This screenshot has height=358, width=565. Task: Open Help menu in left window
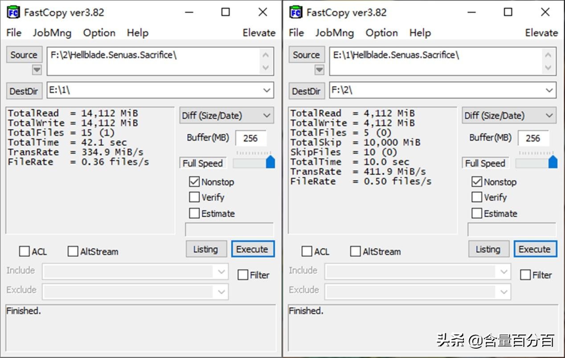click(x=137, y=33)
